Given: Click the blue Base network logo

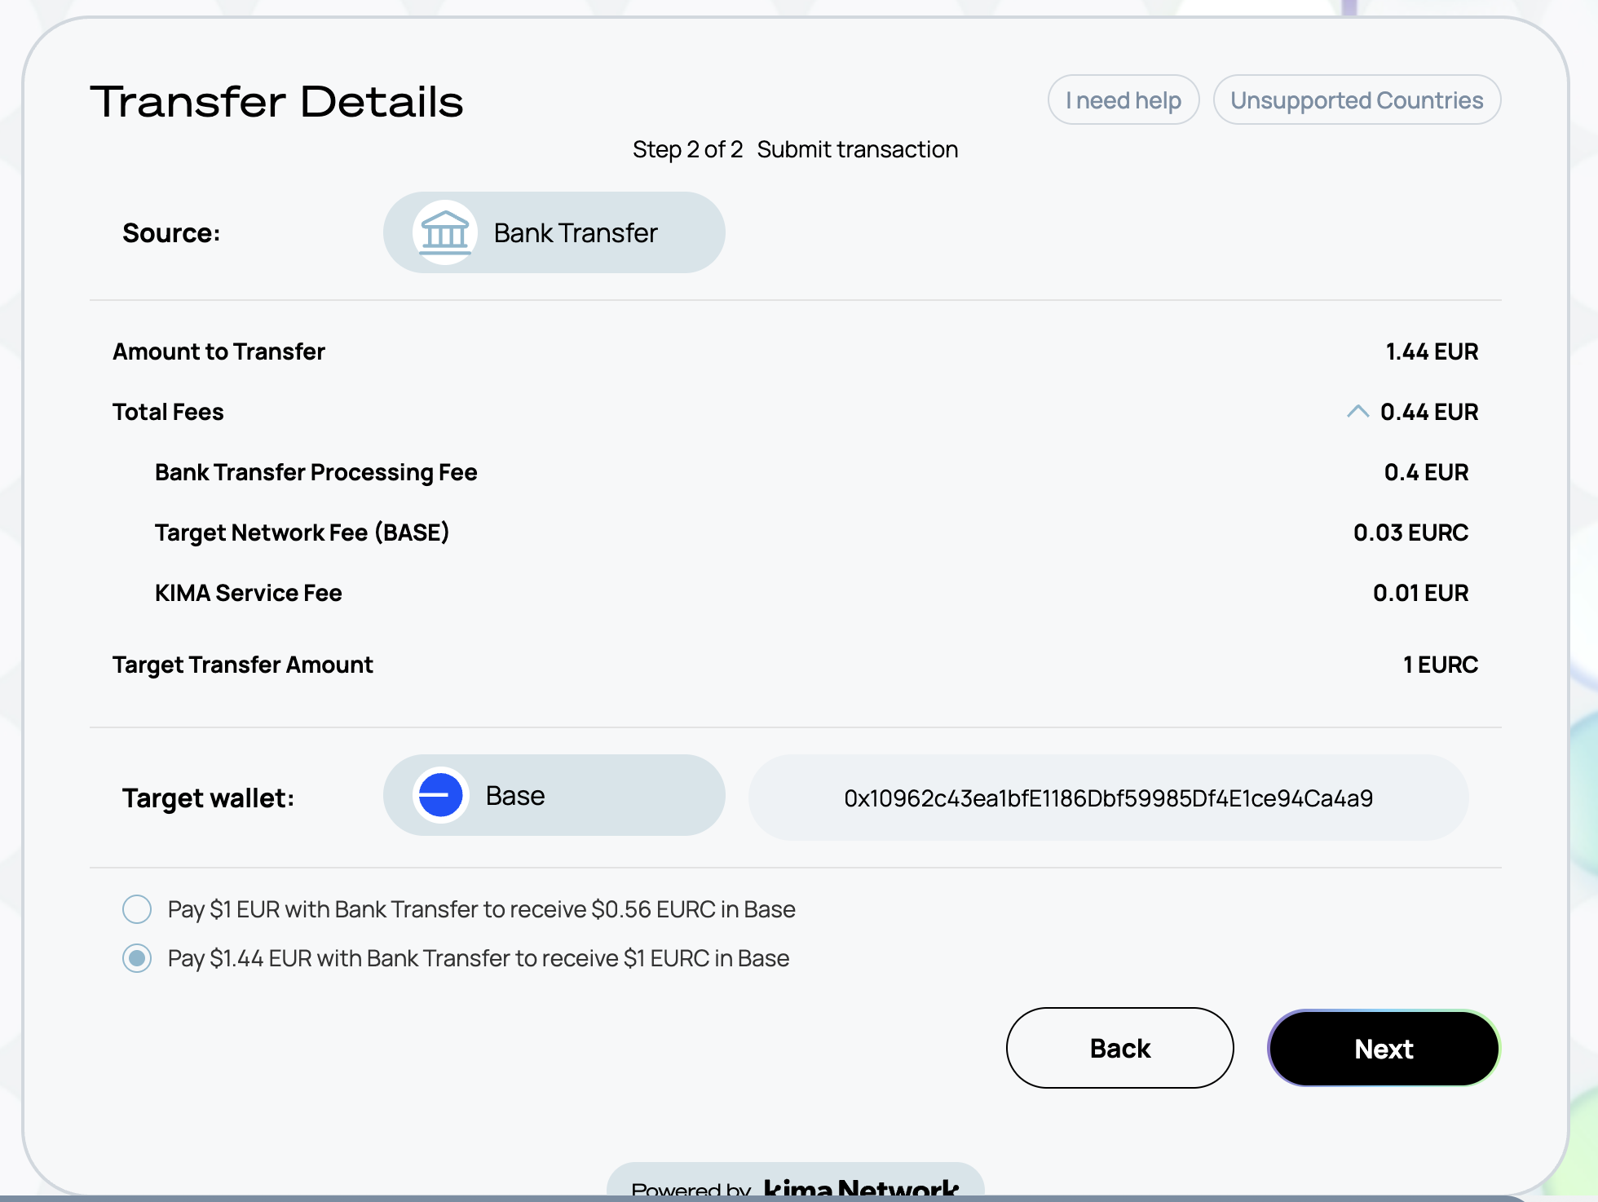Looking at the screenshot, I should click(440, 795).
